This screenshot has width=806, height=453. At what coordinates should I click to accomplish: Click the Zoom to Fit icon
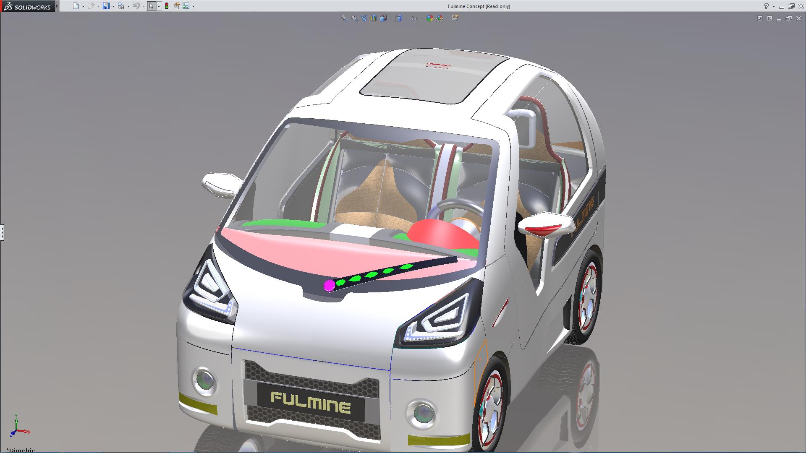tap(345, 18)
